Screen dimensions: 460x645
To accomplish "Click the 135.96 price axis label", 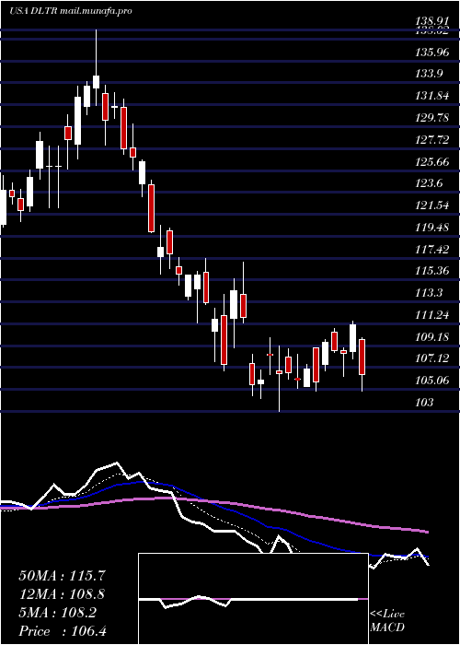I will 434,53.
